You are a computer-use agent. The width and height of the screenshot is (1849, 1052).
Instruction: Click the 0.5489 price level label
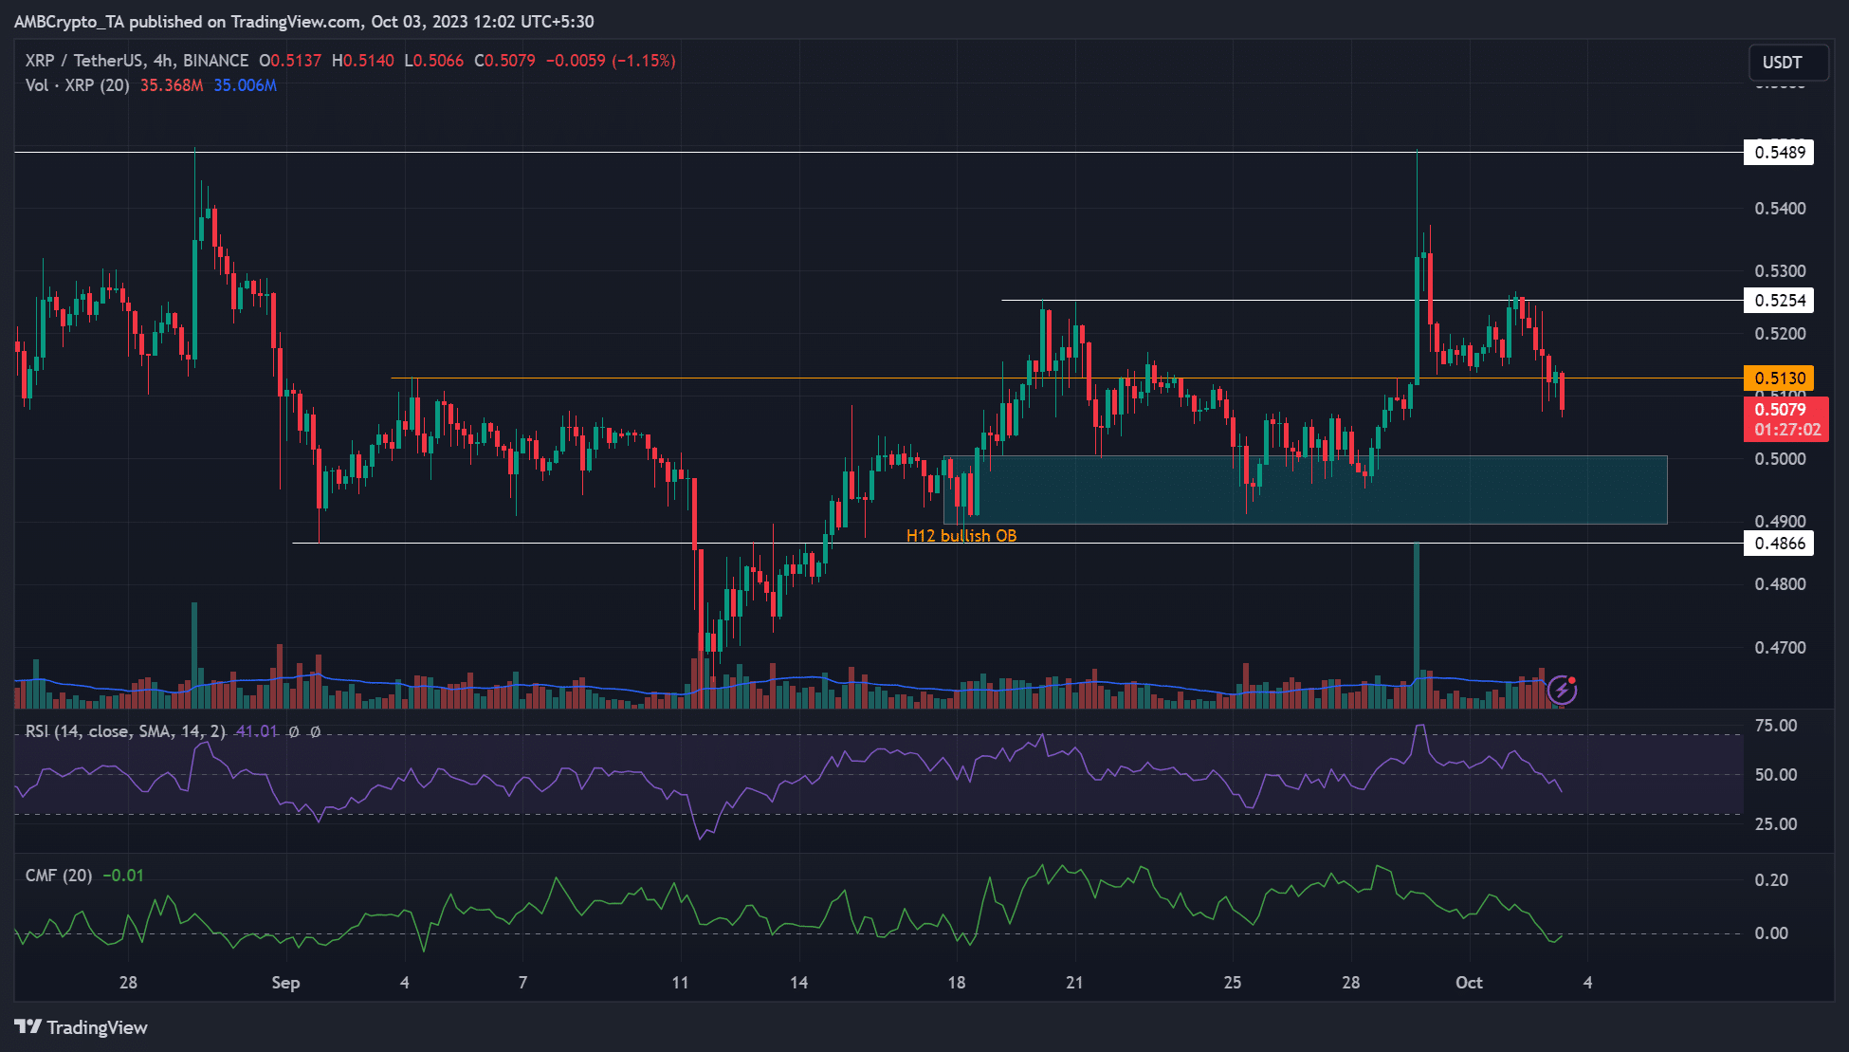(x=1779, y=152)
